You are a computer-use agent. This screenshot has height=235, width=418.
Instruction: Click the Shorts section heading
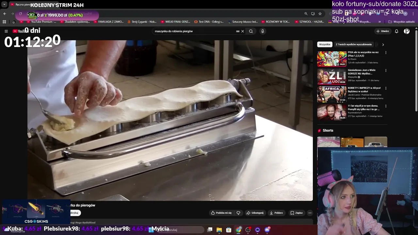tap(328, 131)
